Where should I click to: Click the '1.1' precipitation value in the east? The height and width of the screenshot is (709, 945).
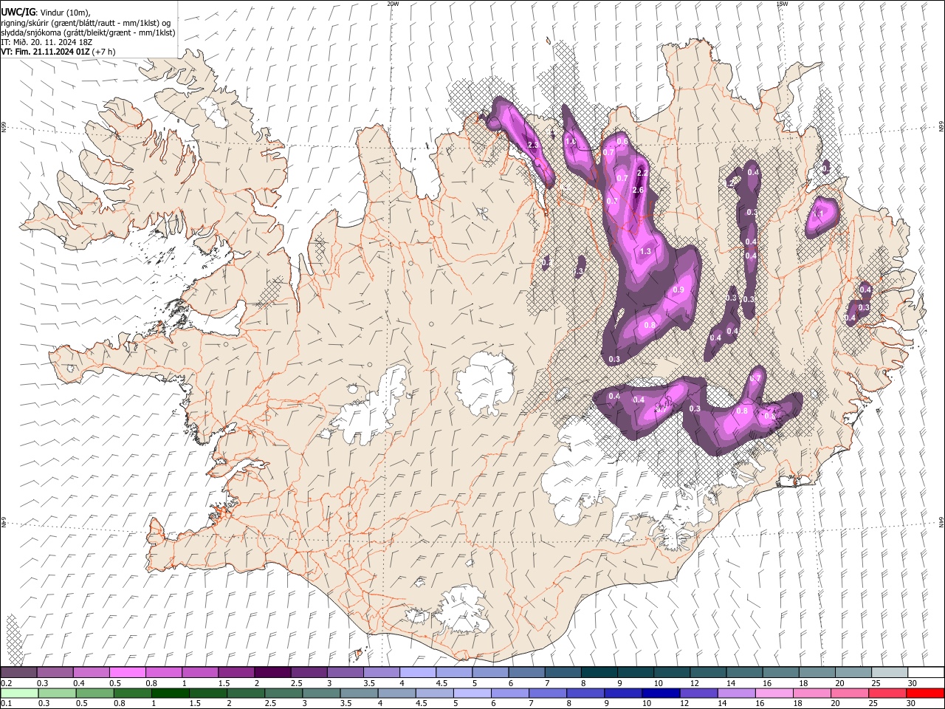click(x=818, y=214)
